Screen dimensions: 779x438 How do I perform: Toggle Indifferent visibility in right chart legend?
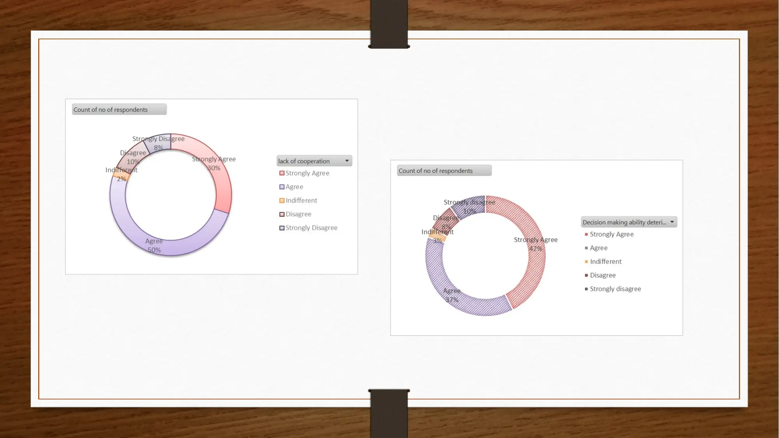point(606,262)
